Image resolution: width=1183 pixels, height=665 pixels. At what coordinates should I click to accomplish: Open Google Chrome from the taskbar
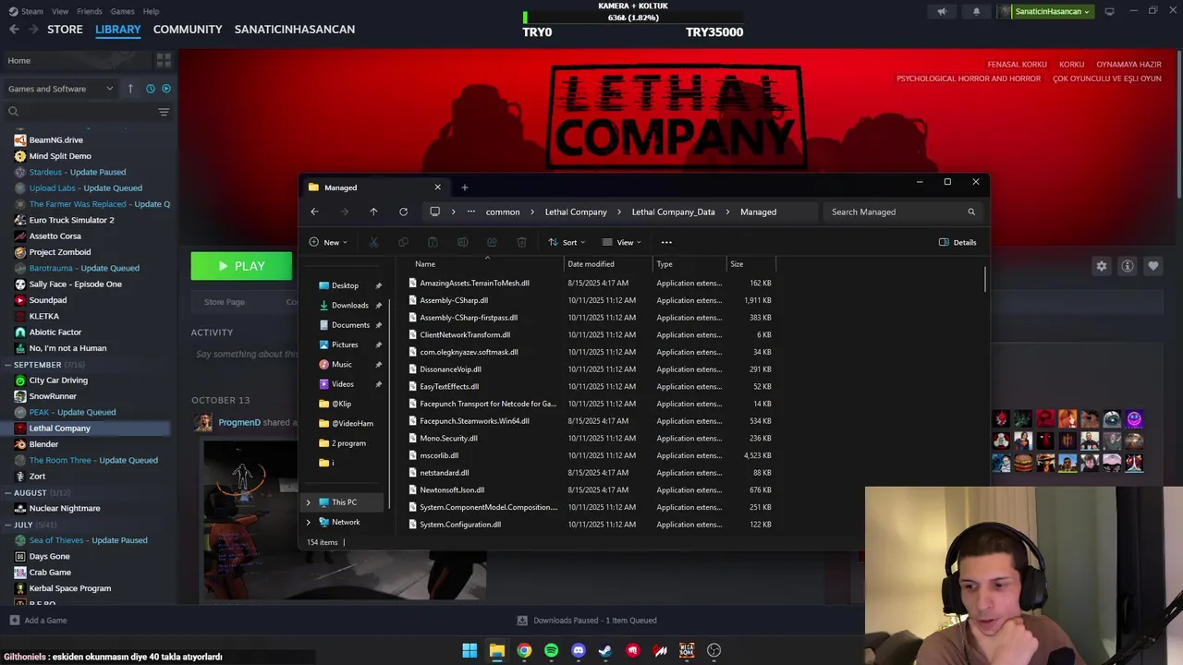pos(524,650)
